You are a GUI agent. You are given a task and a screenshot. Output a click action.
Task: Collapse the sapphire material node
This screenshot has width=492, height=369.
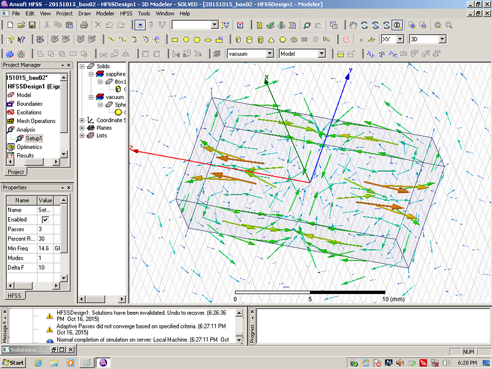pos(91,74)
